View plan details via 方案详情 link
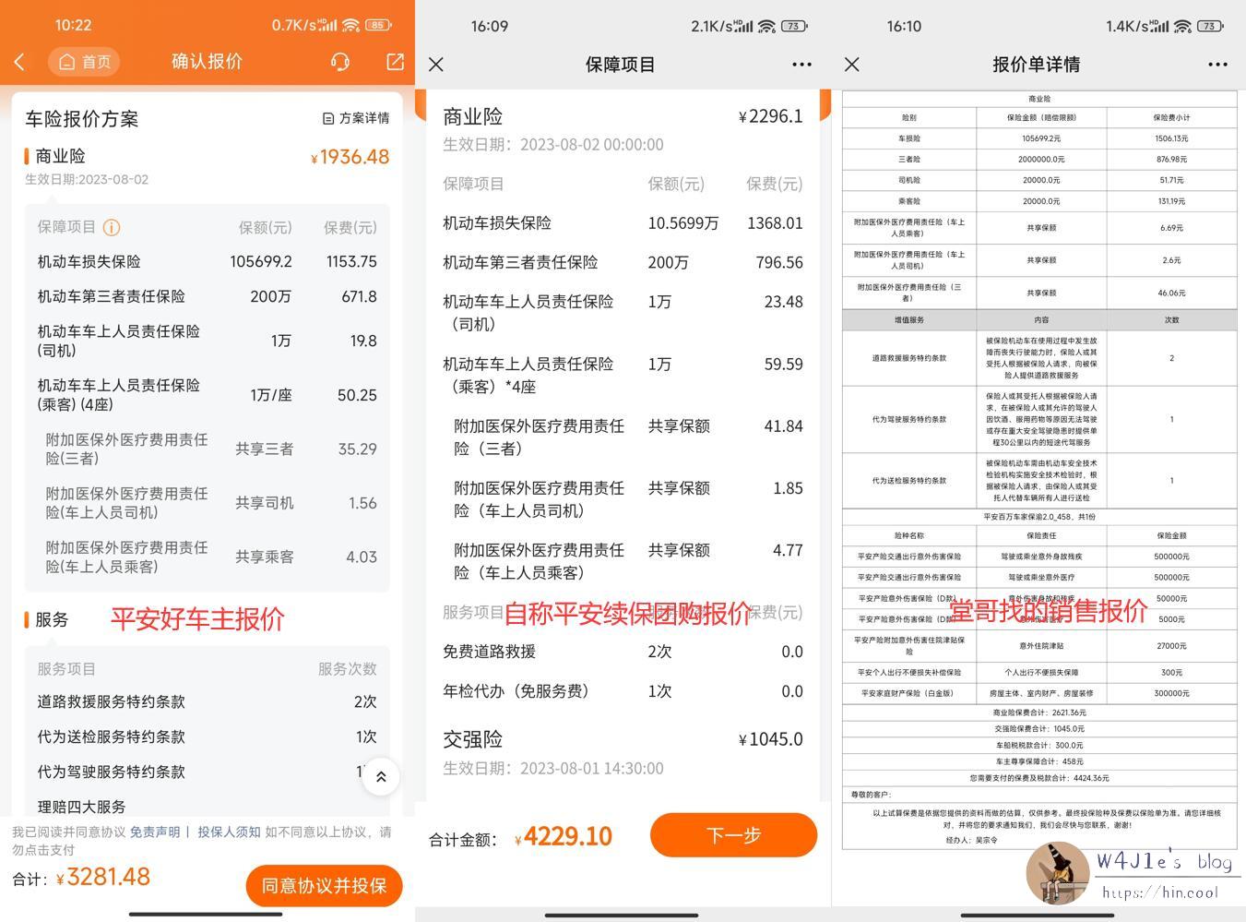The height and width of the screenshot is (922, 1246). coord(363,117)
